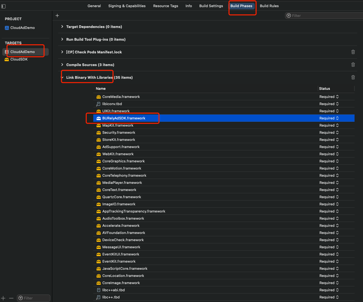363x302 pixels.
Task: Click the libiconv.tbd file icon
Action: (x=98, y=104)
